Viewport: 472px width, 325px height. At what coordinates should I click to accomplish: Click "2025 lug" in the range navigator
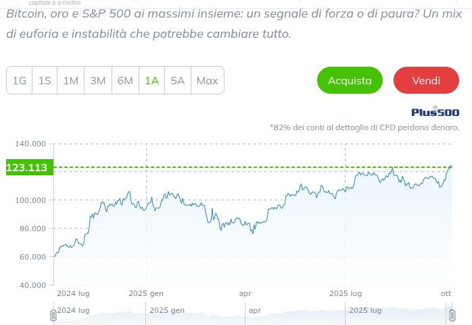[x=365, y=310]
